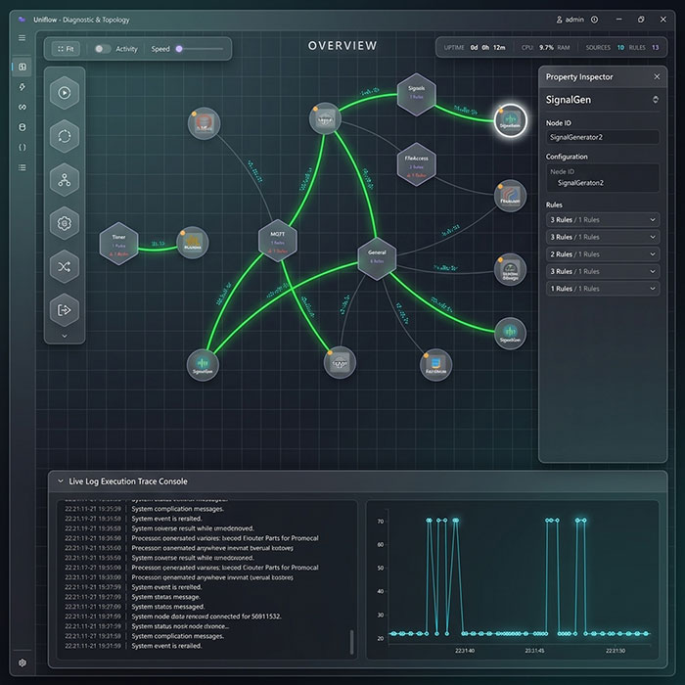The image size is (685, 685).
Task: Click the Uniflow app icon in title bar
Action: pos(22,20)
